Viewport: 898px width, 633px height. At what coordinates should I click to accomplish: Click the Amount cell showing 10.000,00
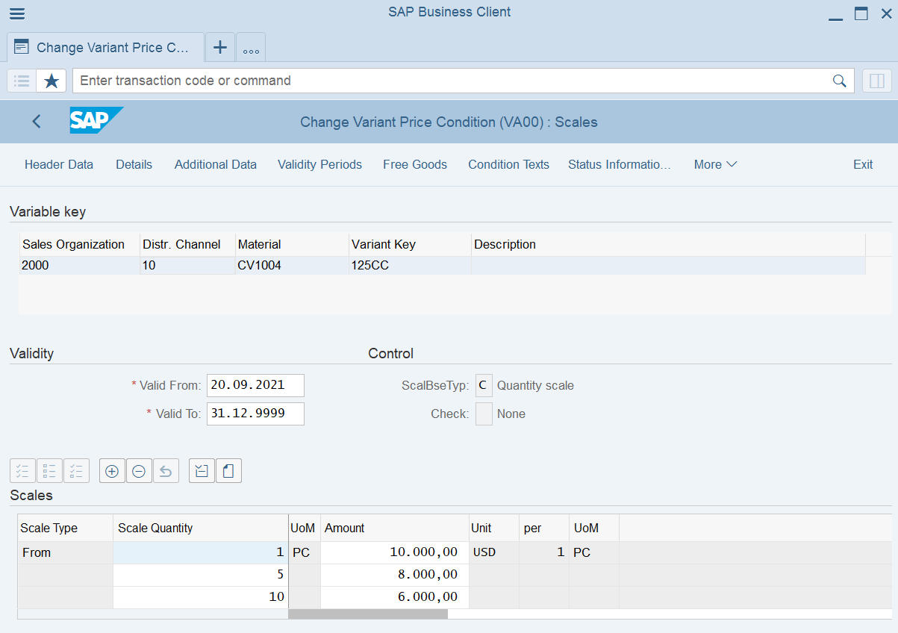point(394,552)
